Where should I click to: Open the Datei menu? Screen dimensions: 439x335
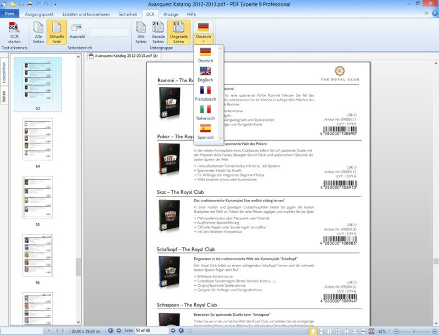(x=9, y=14)
